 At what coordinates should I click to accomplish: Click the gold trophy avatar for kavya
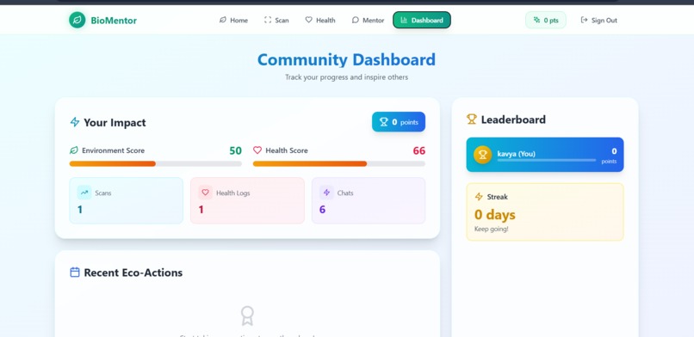(482, 155)
